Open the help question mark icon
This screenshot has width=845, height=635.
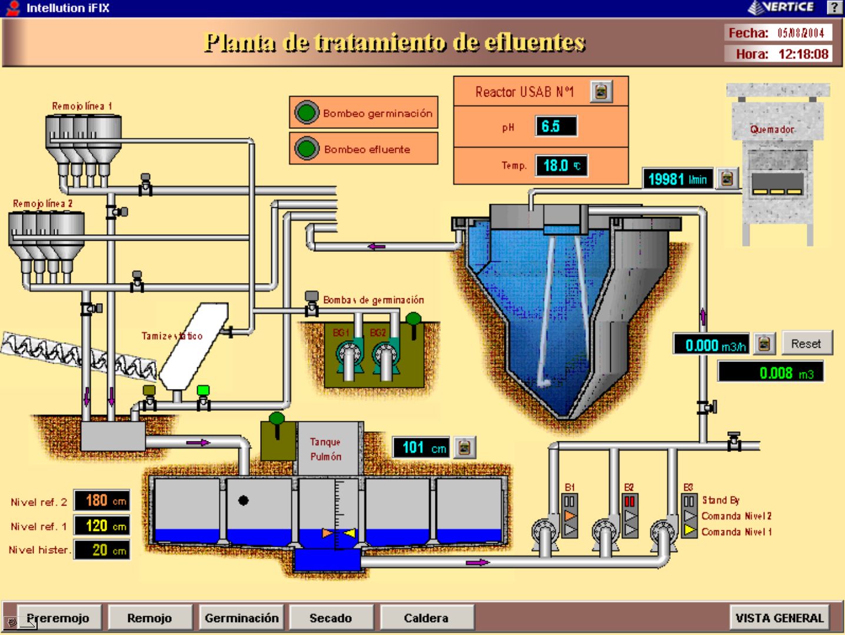coord(834,8)
